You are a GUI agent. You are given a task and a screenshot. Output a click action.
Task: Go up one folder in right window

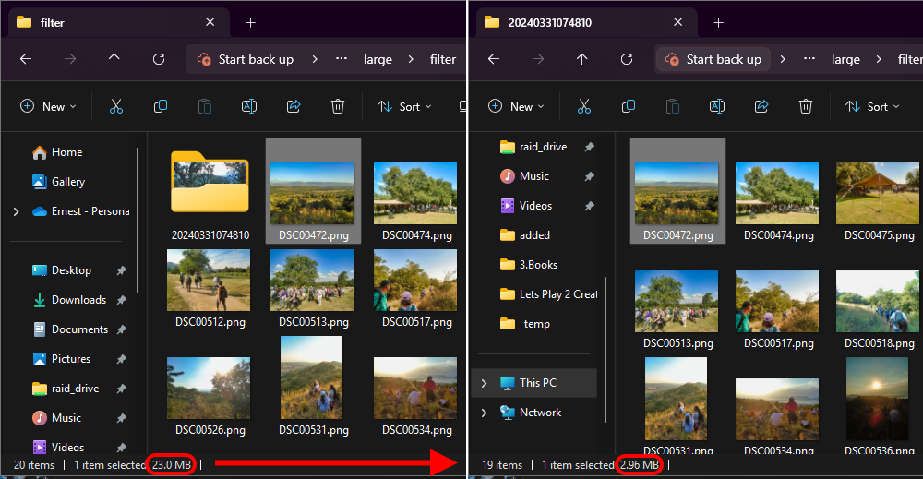581,59
